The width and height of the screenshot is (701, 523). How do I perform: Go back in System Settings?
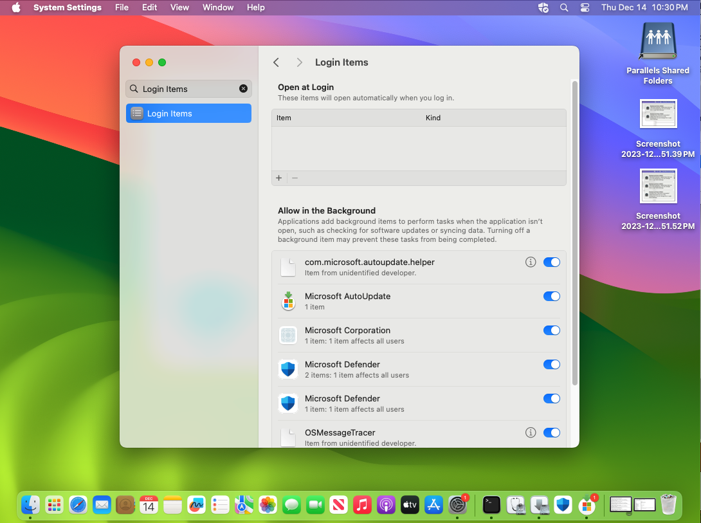[x=277, y=62]
